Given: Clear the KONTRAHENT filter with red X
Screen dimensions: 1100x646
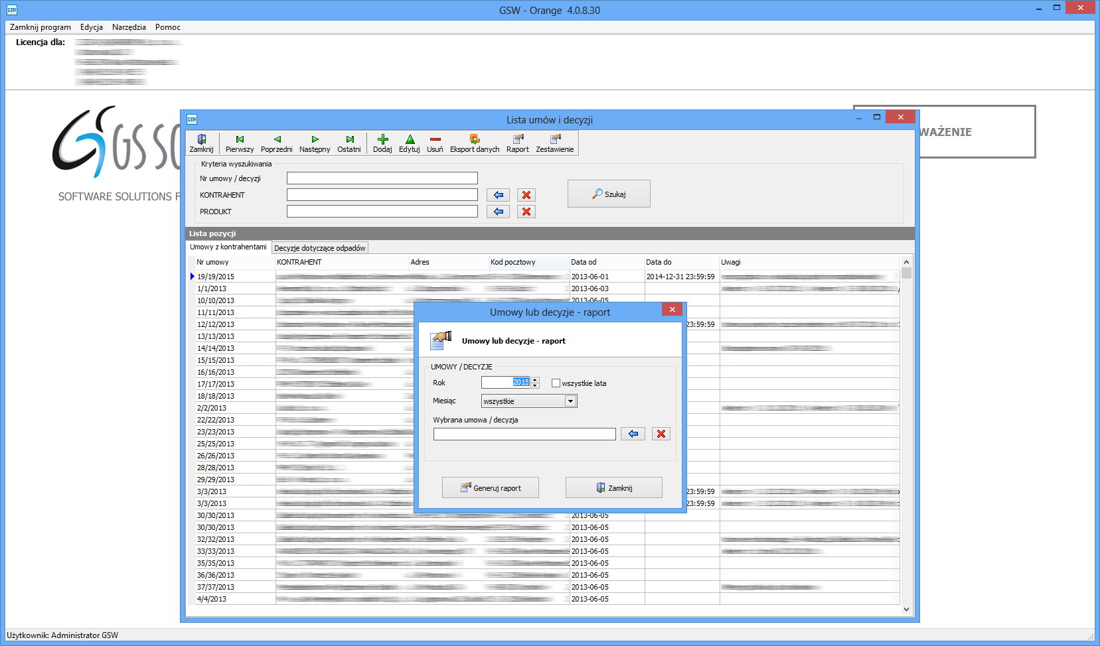Looking at the screenshot, I should pos(526,195).
